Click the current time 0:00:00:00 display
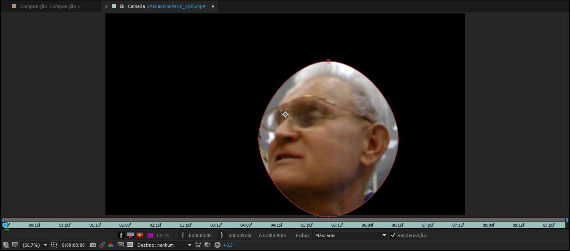The image size is (570, 251). click(73, 245)
